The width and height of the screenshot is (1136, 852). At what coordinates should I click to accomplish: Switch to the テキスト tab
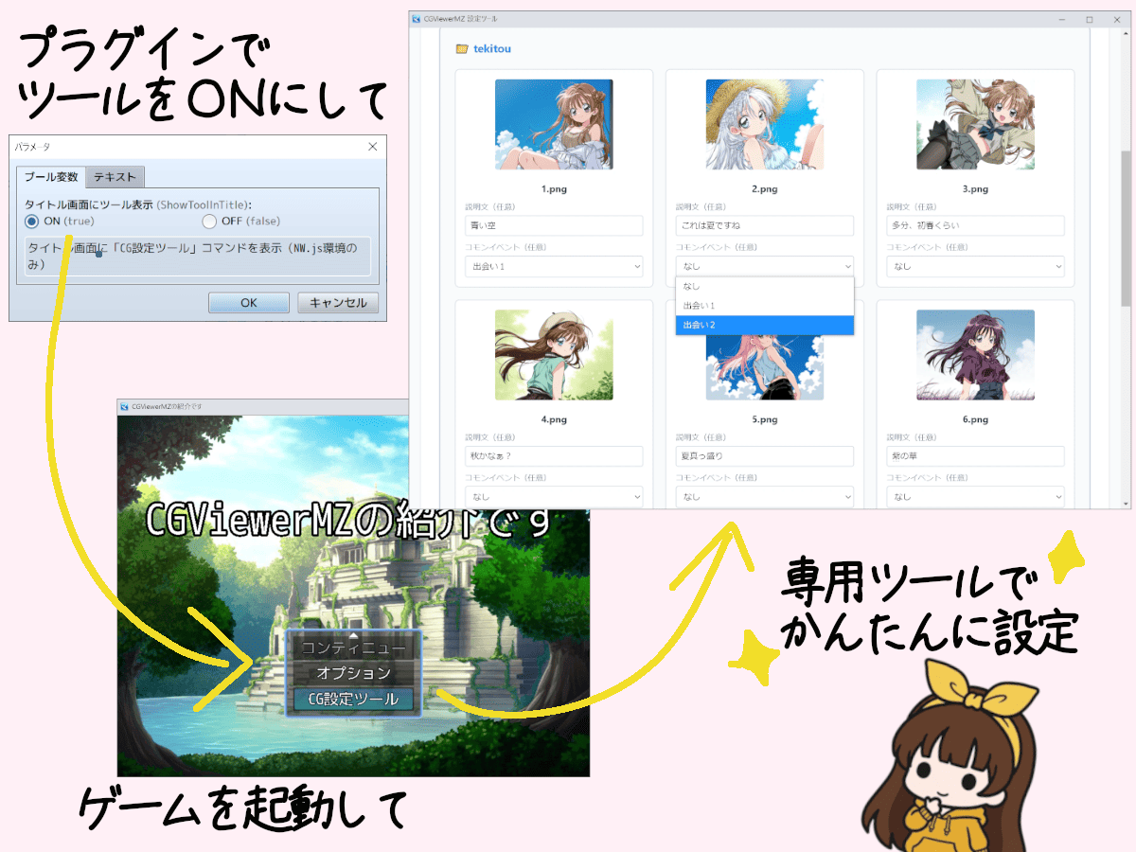pos(115,177)
